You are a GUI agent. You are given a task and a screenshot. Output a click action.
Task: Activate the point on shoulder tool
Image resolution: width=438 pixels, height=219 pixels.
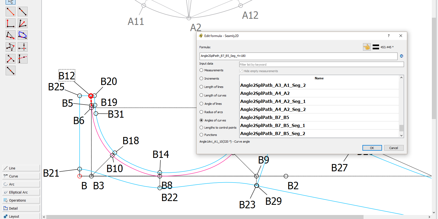point(10,35)
